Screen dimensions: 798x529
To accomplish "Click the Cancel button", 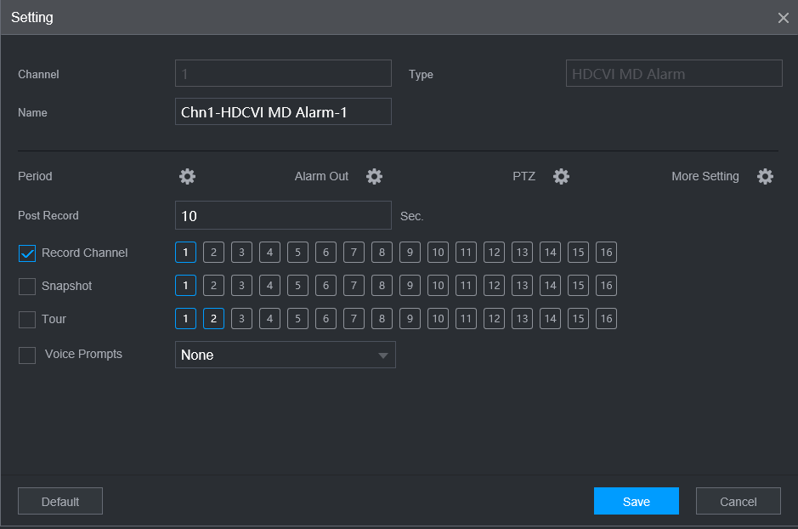I will [x=738, y=502].
